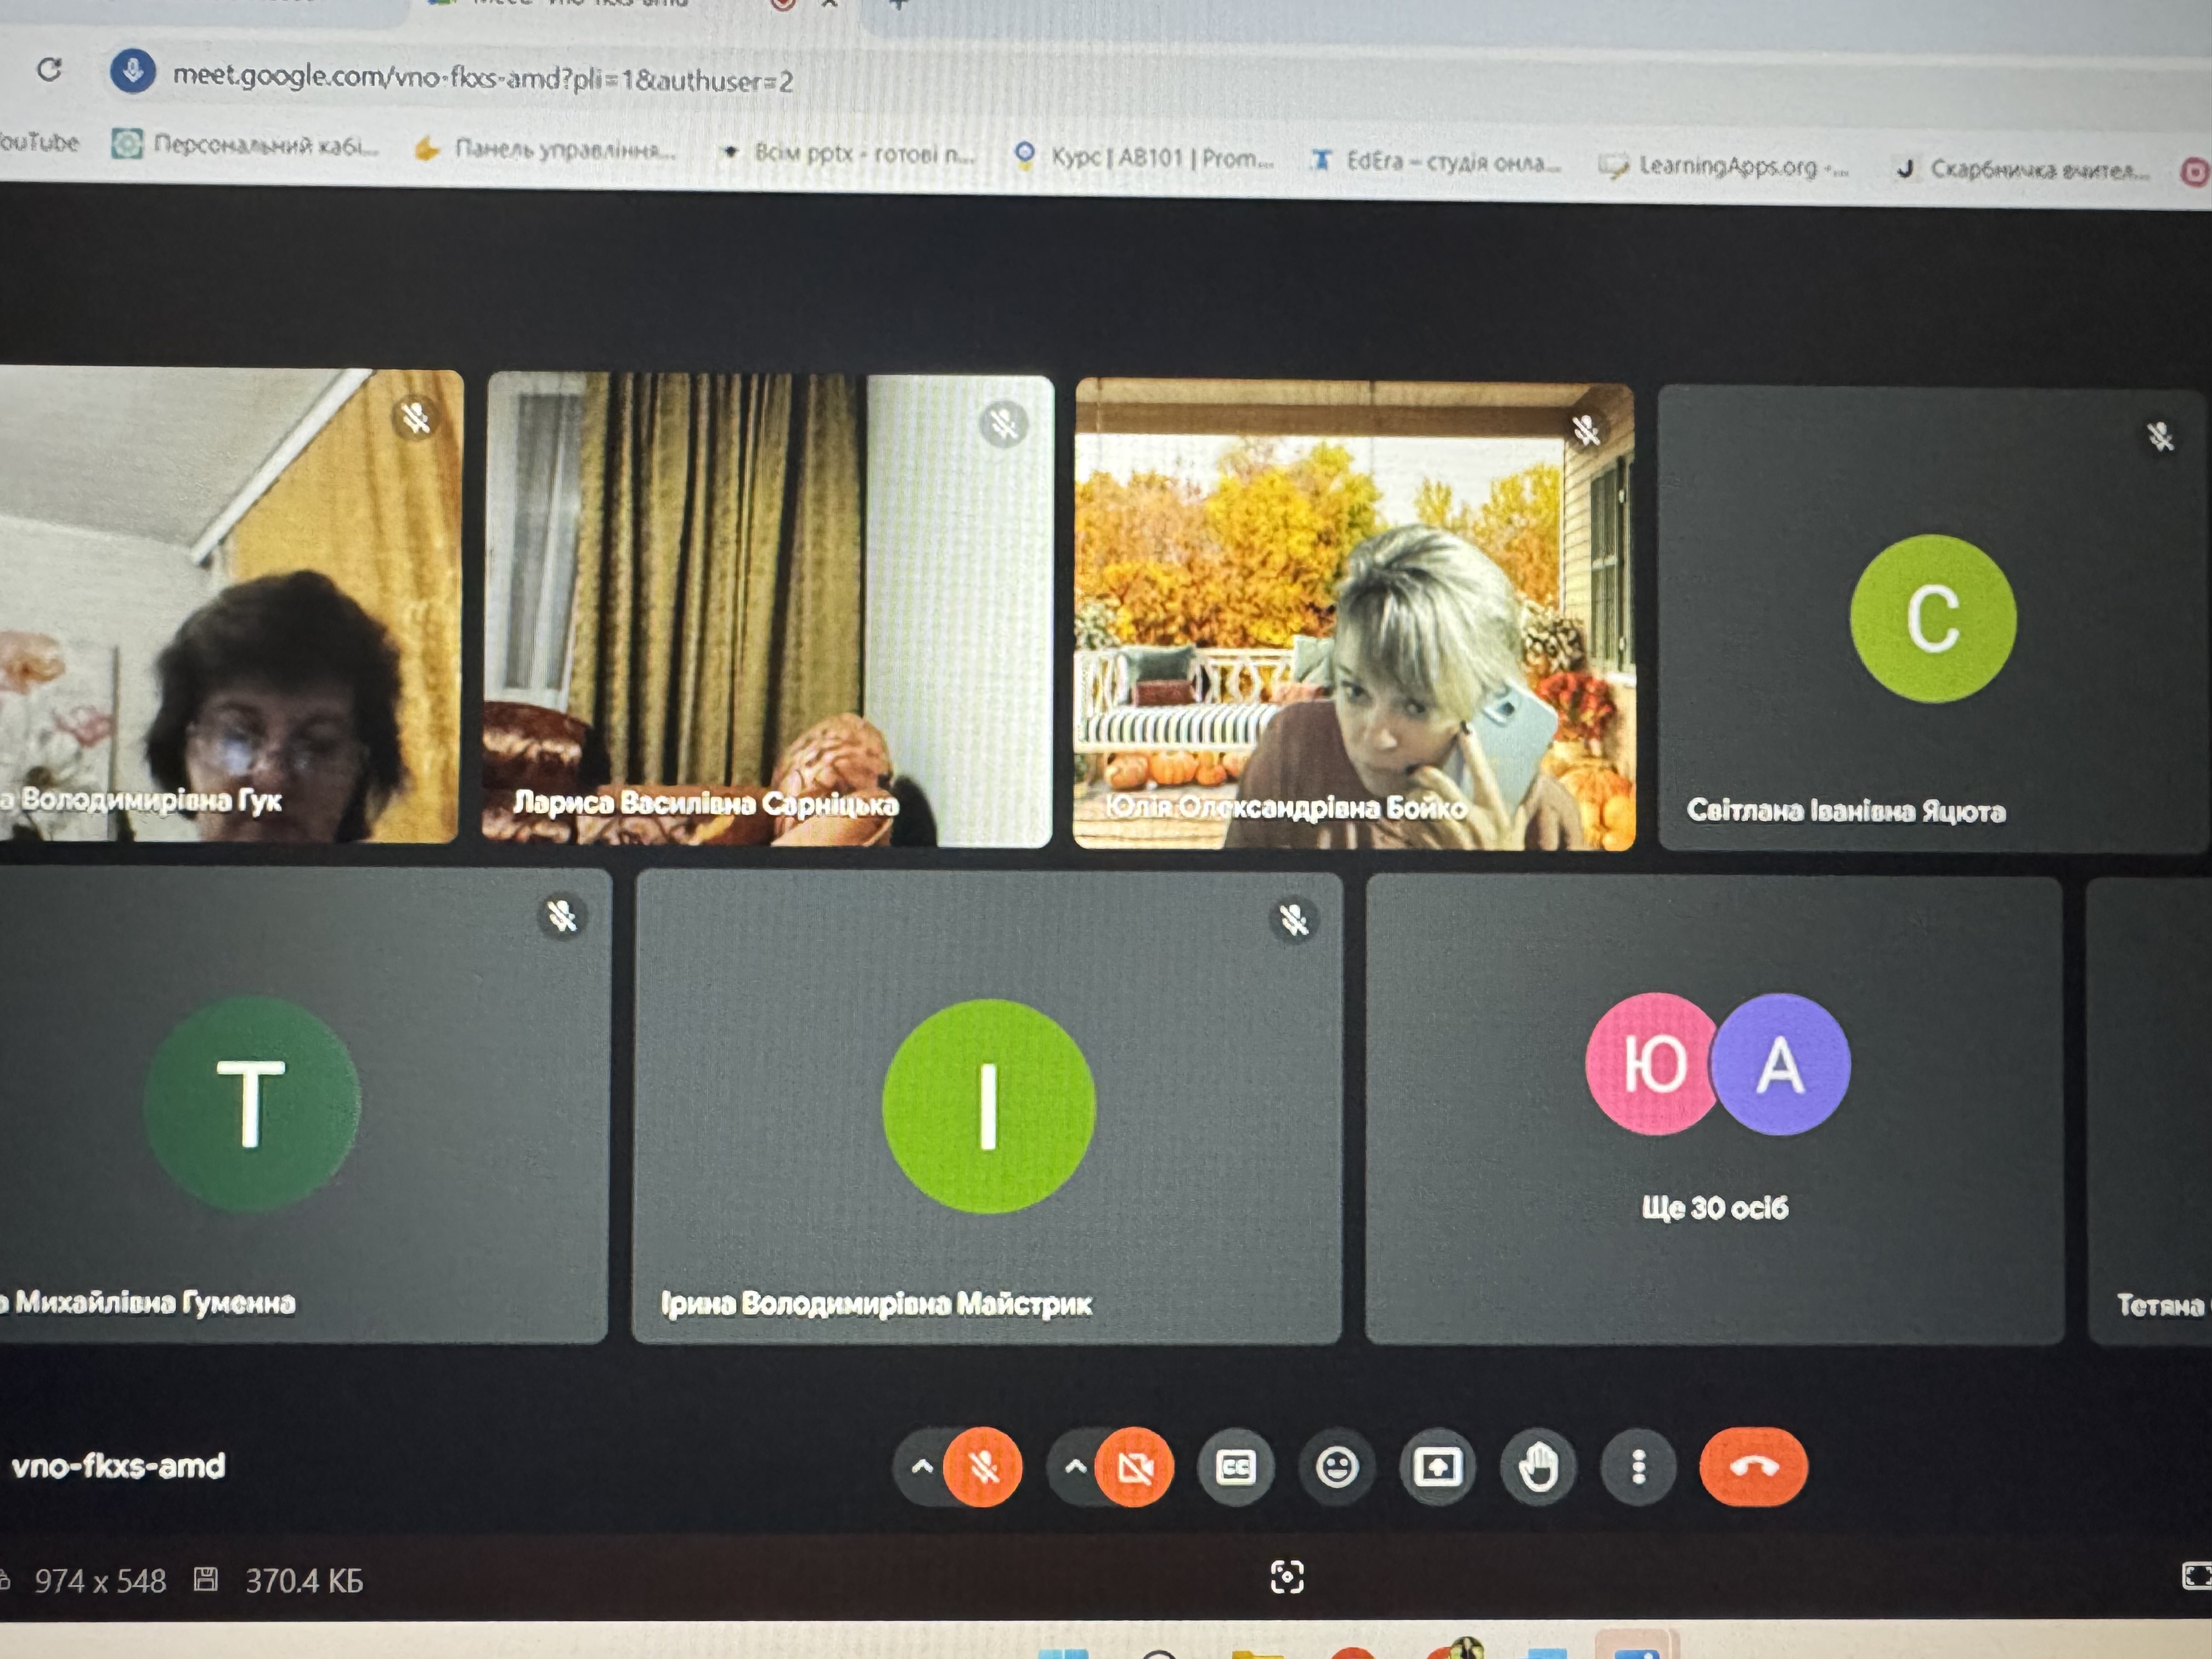The height and width of the screenshot is (1659, 2212).
Task: Click the name label Ірина Володимирівна Майстрик
Action: point(876,1304)
